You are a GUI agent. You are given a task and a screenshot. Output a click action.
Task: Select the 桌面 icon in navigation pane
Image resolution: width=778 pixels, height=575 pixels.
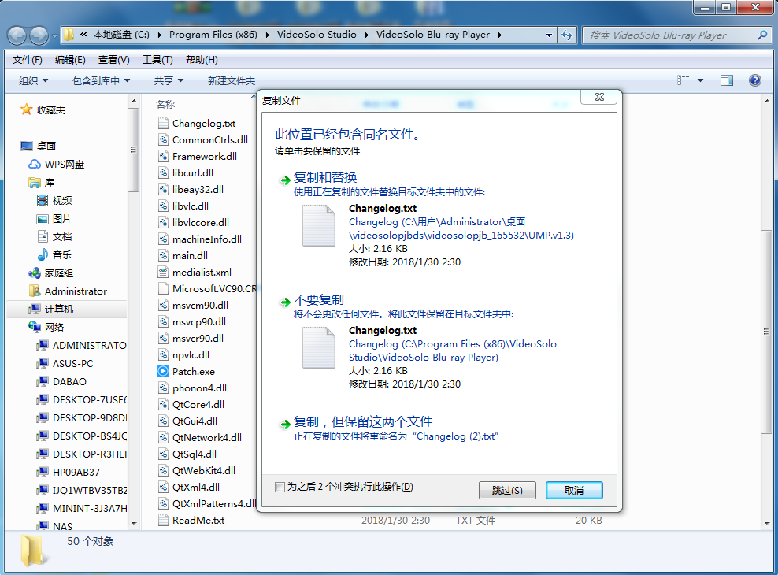click(27, 146)
